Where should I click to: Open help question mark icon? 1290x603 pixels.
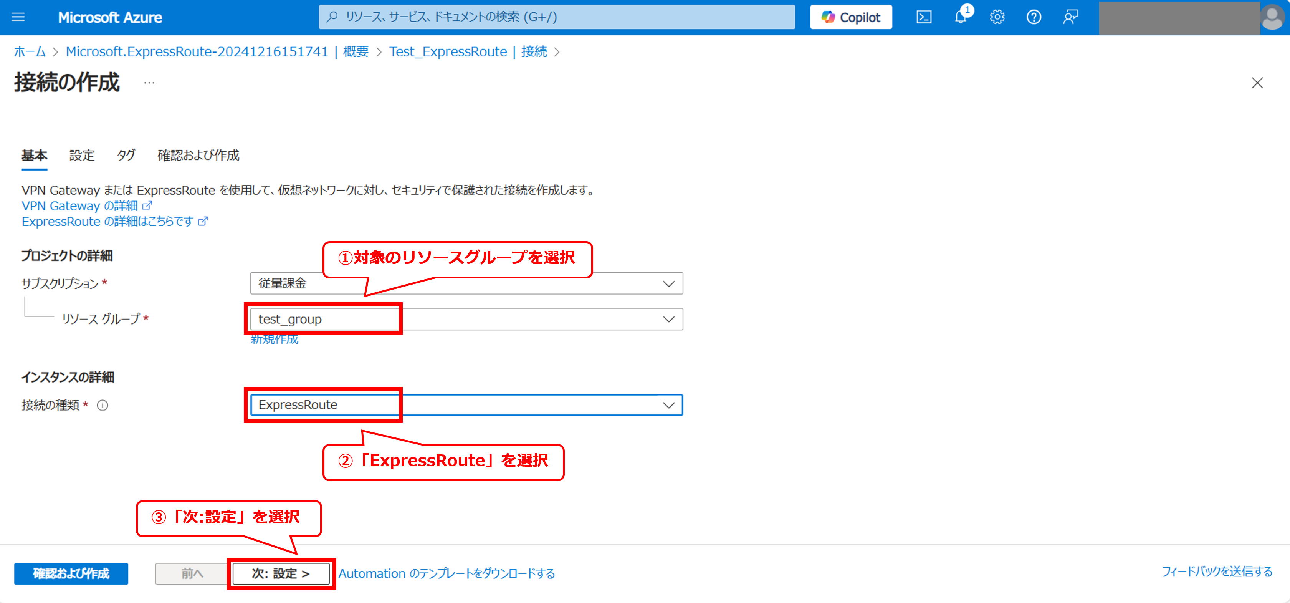click(1034, 17)
